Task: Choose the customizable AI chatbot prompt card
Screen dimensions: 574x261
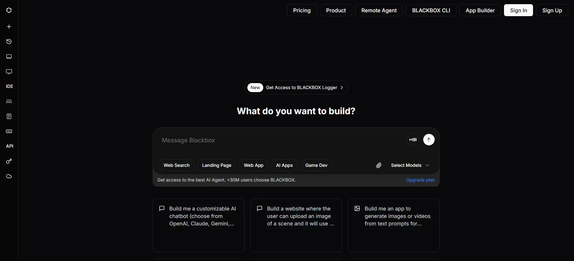Action: coord(198,225)
